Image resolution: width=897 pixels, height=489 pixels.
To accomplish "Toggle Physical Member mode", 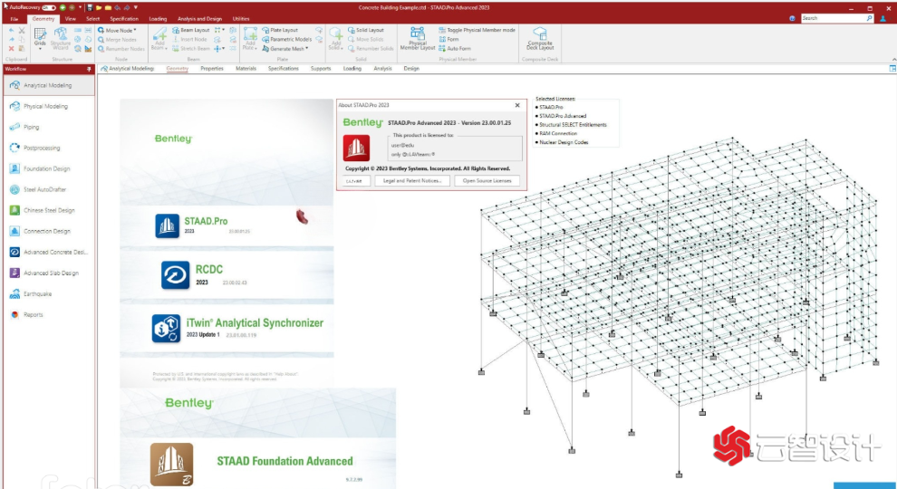I will pyautogui.click(x=477, y=30).
